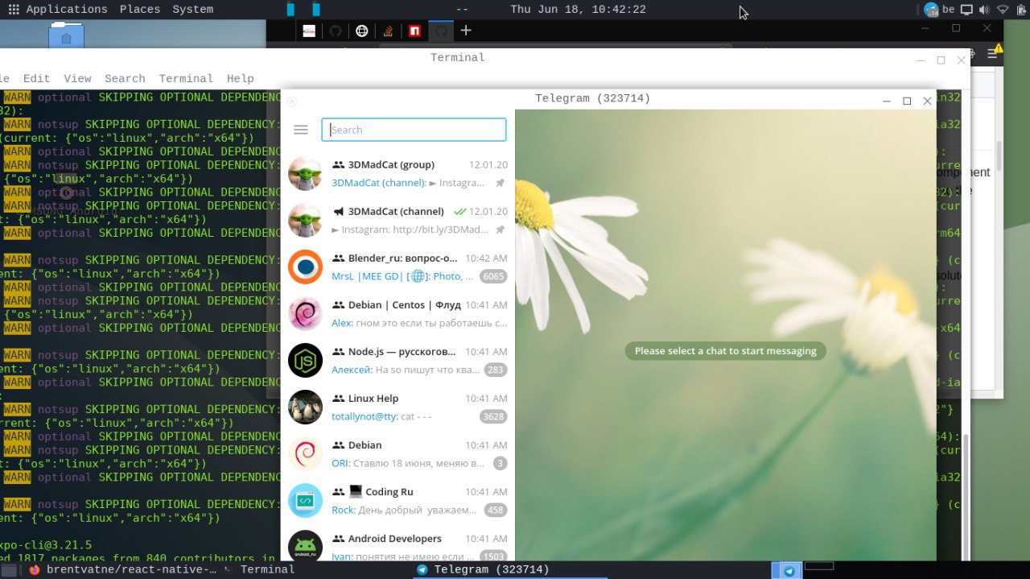The image size is (1030, 579).
Task: Click the display monitor icon in panel
Action: pyautogui.click(x=966, y=10)
